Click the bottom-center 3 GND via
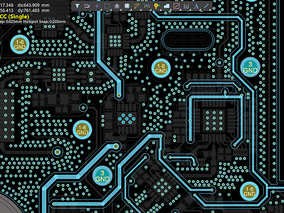 click(102, 176)
